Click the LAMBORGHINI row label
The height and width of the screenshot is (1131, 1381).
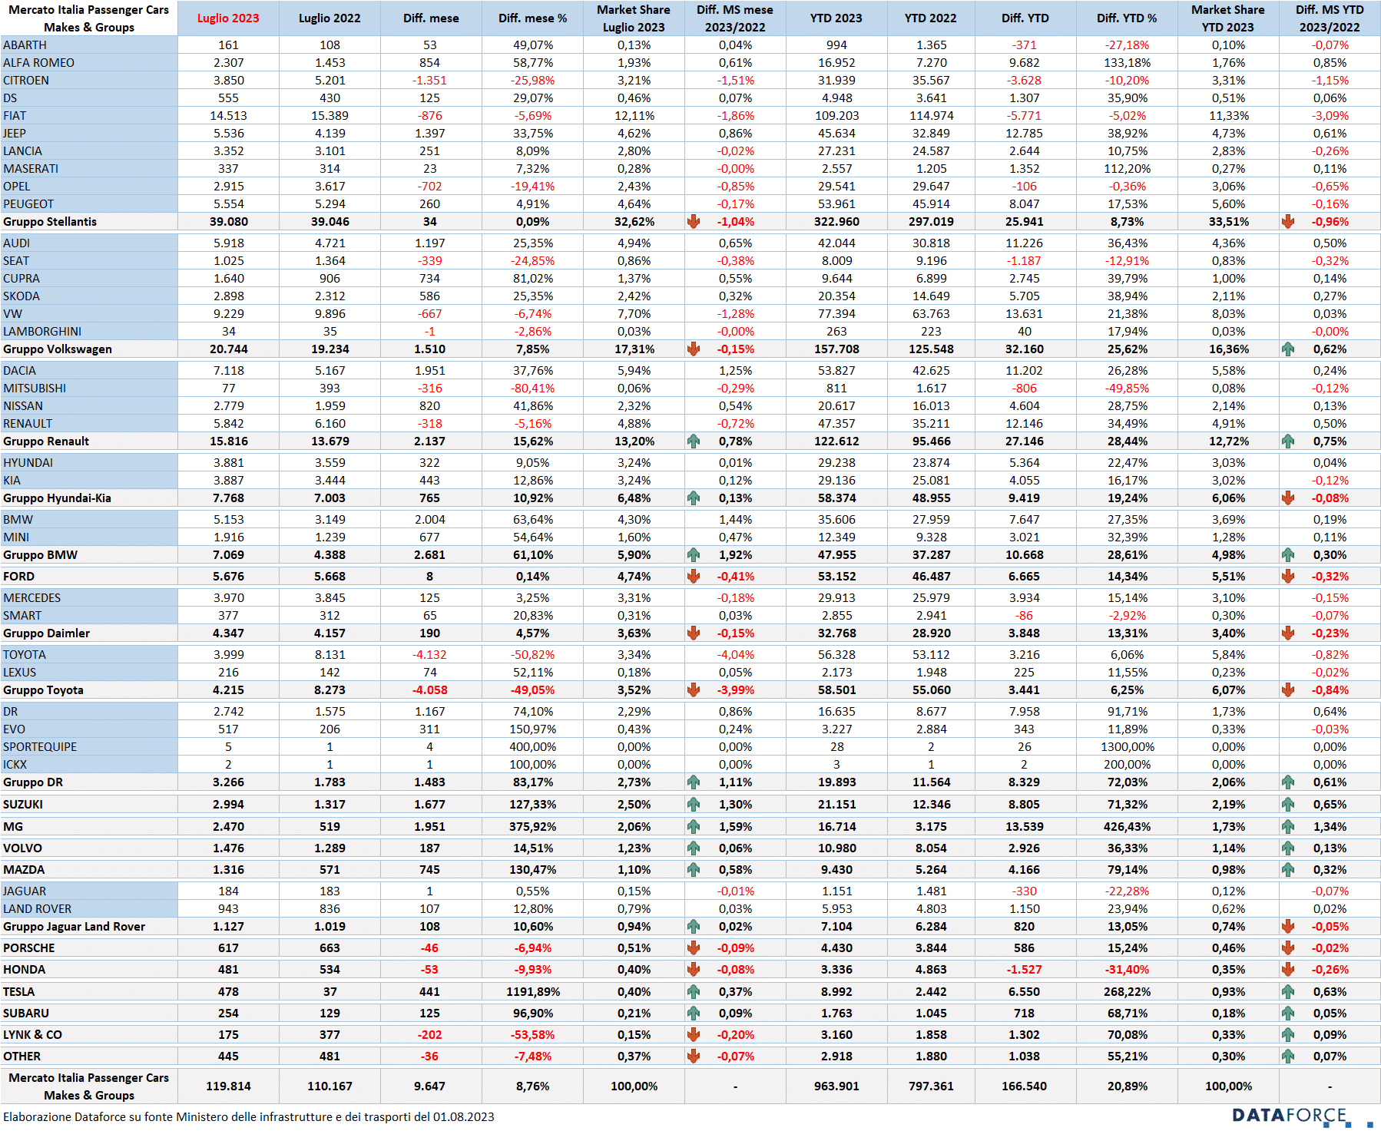[x=42, y=332]
